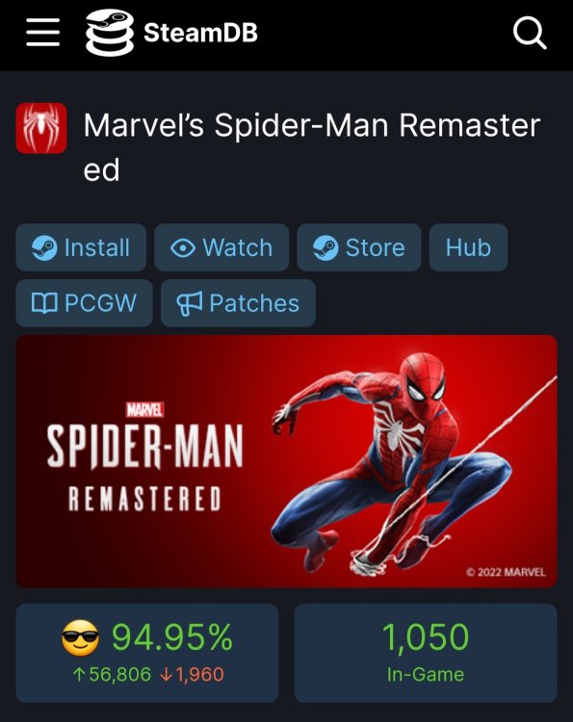573x722 pixels.
Task: Click the SteamDB title text
Action: click(200, 33)
